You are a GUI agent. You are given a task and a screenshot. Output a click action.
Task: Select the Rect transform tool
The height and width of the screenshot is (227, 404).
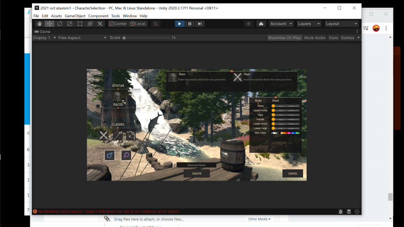(80, 24)
